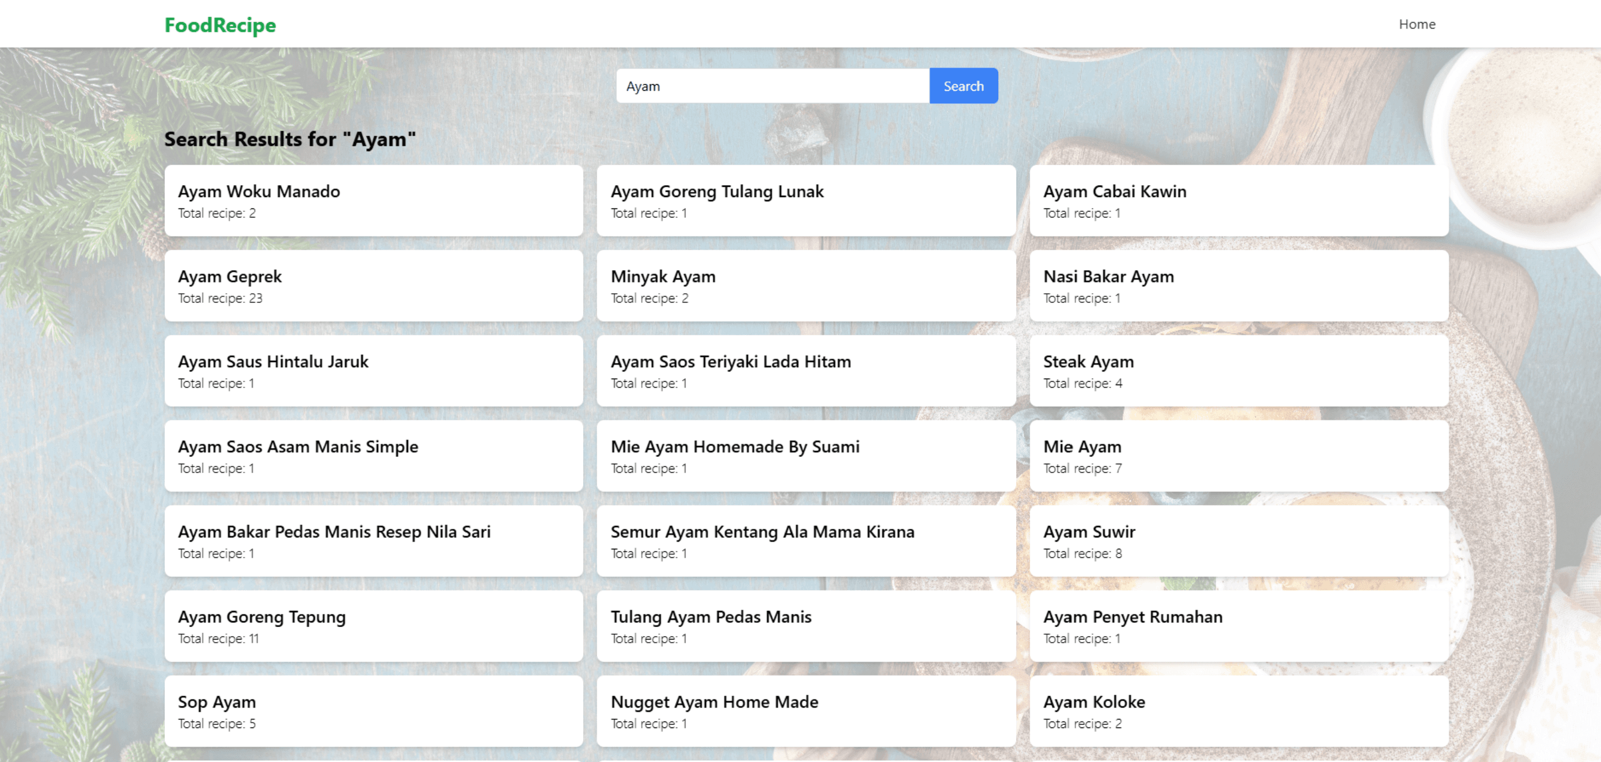This screenshot has width=1601, height=762.
Task: Select the Ayam Goreng Tulang Lunak result
Action: point(806,201)
